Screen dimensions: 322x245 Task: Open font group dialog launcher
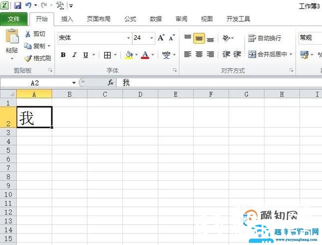point(175,70)
